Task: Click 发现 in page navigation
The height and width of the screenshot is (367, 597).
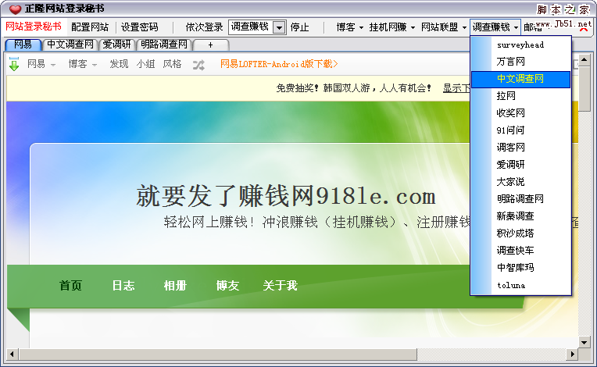Action: click(119, 64)
